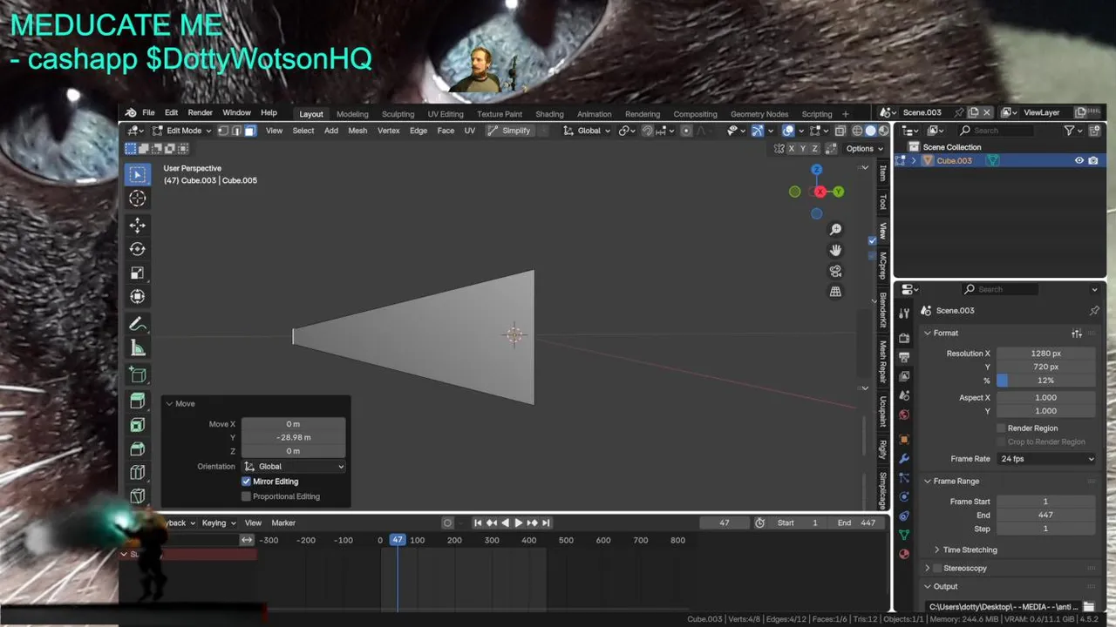Select the Select Box tool
This screenshot has height=627, width=1116.
click(137, 174)
